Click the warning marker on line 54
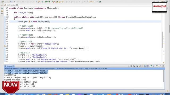The image size is (170, 95). pos(5,46)
